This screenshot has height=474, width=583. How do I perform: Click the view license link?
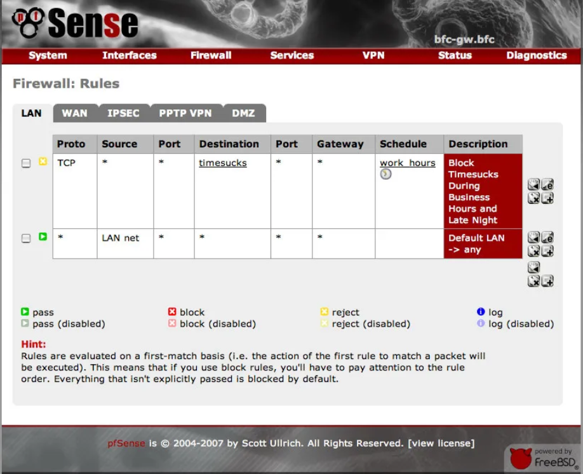point(441,443)
